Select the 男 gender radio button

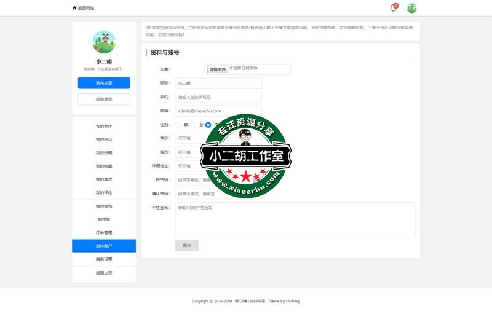pos(178,125)
